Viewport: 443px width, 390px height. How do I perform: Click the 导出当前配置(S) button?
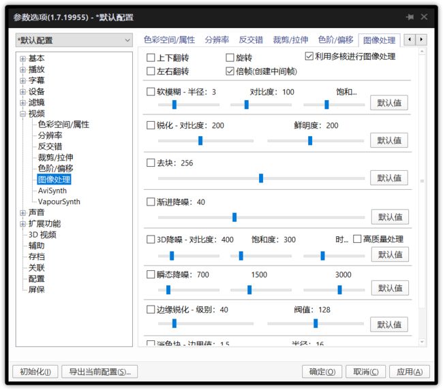point(100,372)
